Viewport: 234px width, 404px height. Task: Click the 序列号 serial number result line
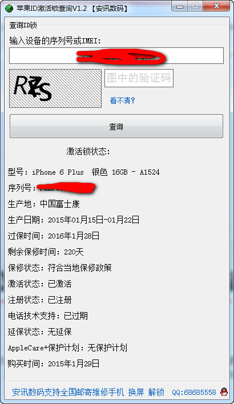tap(51, 188)
